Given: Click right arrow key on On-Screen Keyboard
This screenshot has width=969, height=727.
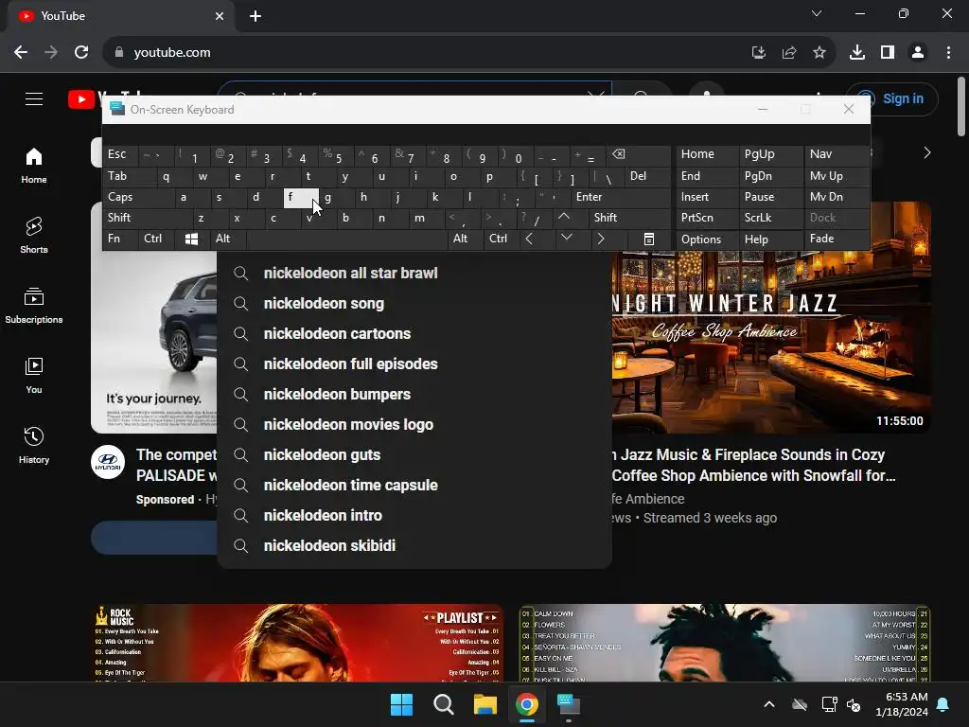Looking at the screenshot, I should tap(601, 239).
